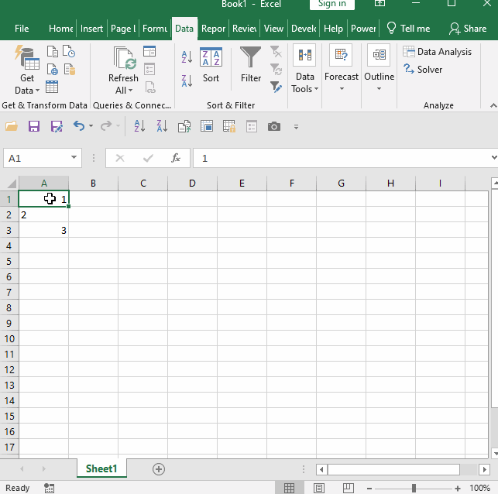Click the Open folder icon in quick toolbar
This screenshot has width=498, height=494.
(x=12, y=126)
